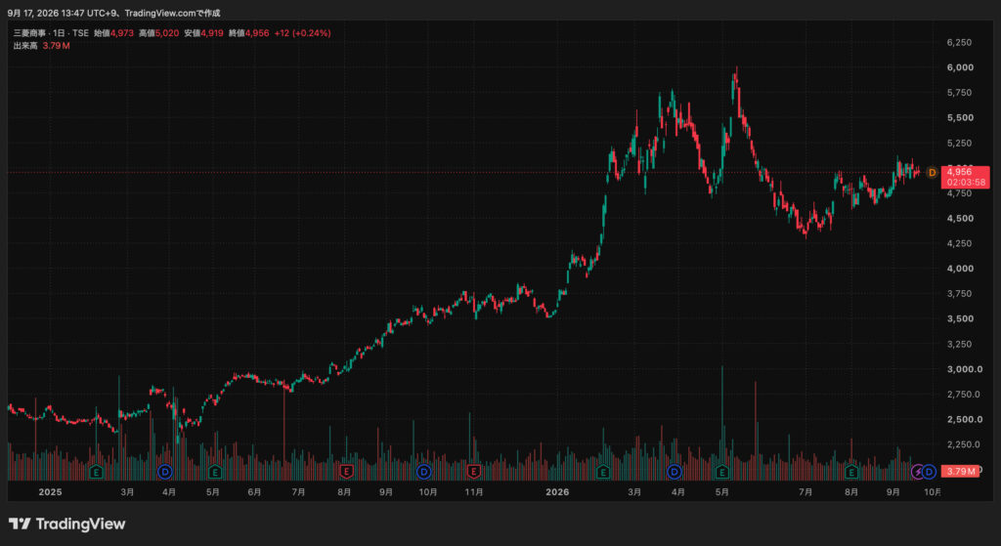Viewport: 1001px width, 546px height.
Task: Click the red 4,956 current price label
Action: click(x=960, y=171)
